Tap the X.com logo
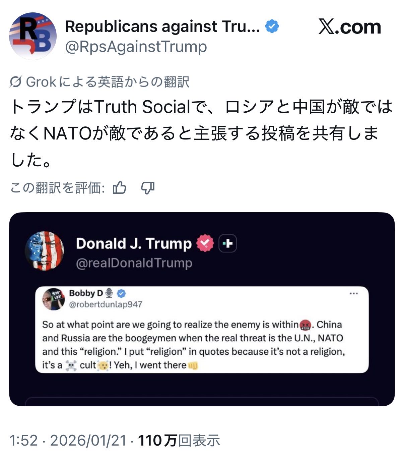The height and width of the screenshot is (463, 404). [x=349, y=27]
